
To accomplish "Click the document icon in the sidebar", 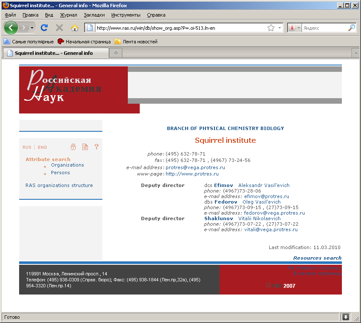I will point(85,147).
